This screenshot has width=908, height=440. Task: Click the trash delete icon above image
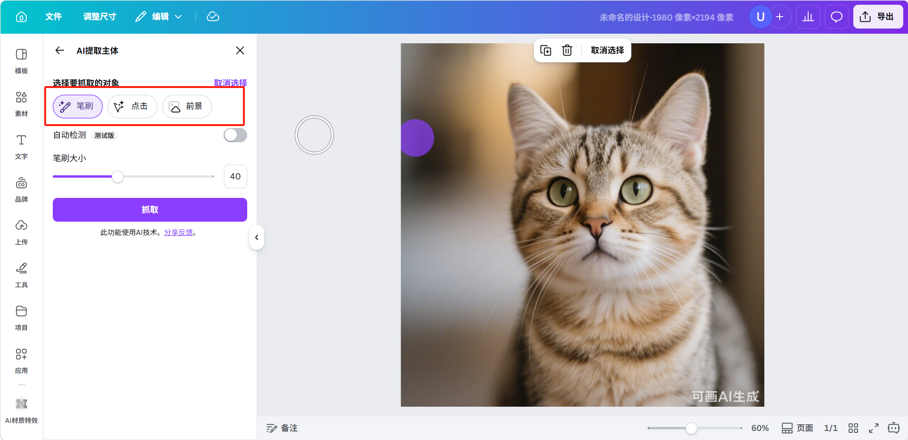(567, 50)
